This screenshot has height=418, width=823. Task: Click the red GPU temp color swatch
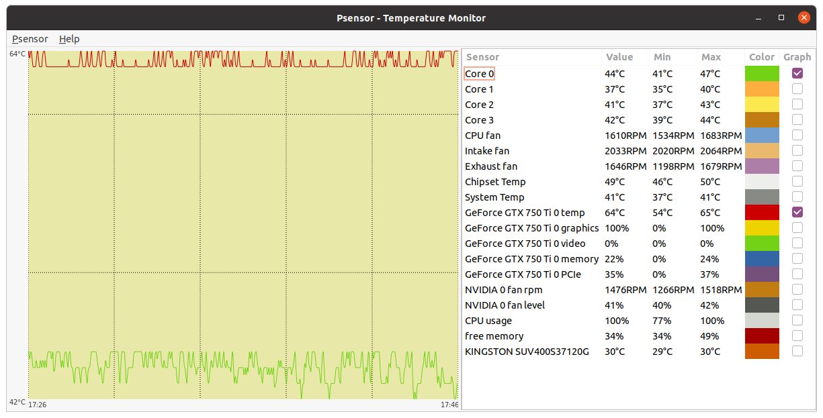[x=762, y=213]
